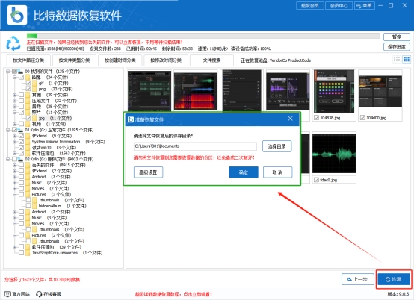The width and height of the screenshot is (414, 300).
Task: Toggle checkbox of thumbnail 104838.jpg
Action: coord(316,118)
